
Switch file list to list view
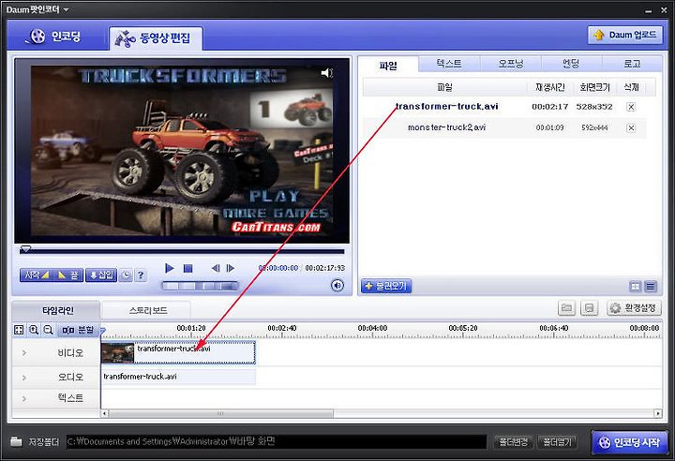pyautogui.click(x=651, y=286)
